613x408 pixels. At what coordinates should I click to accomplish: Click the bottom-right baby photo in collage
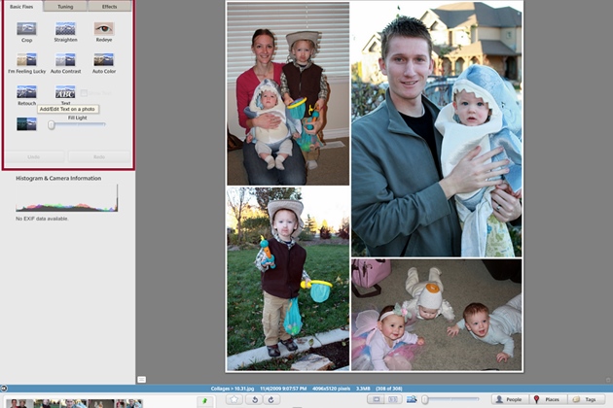(436, 316)
